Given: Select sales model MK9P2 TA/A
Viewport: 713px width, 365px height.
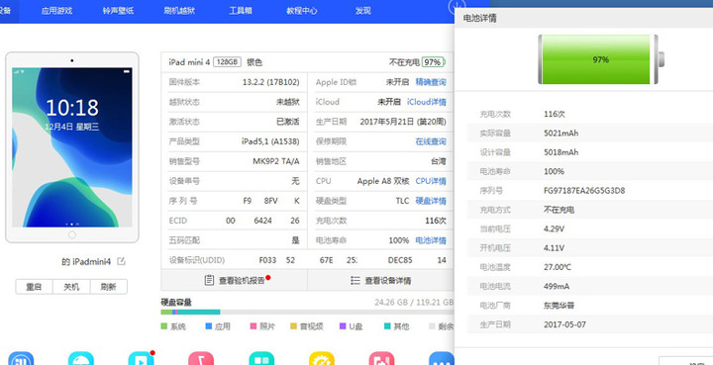Looking at the screenshot, I should pyautogui.click(x=276, y=161).
